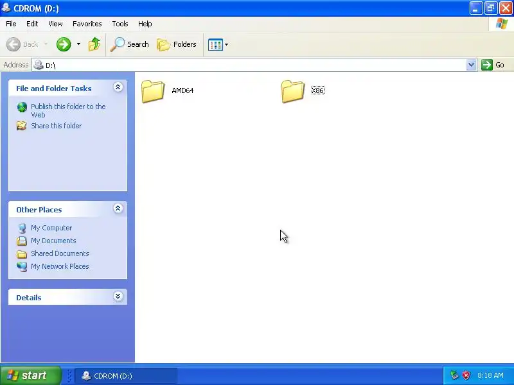
Task: Click the AMD64 folder name label
Action: pyautogui.click(x=182, y=90)
